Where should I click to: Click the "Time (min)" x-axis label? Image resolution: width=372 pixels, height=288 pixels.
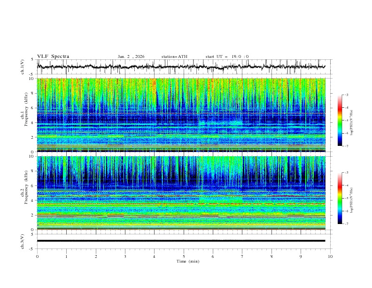[188, 261]
